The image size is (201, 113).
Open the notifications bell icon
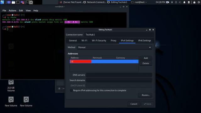click(x=184, y=2)
